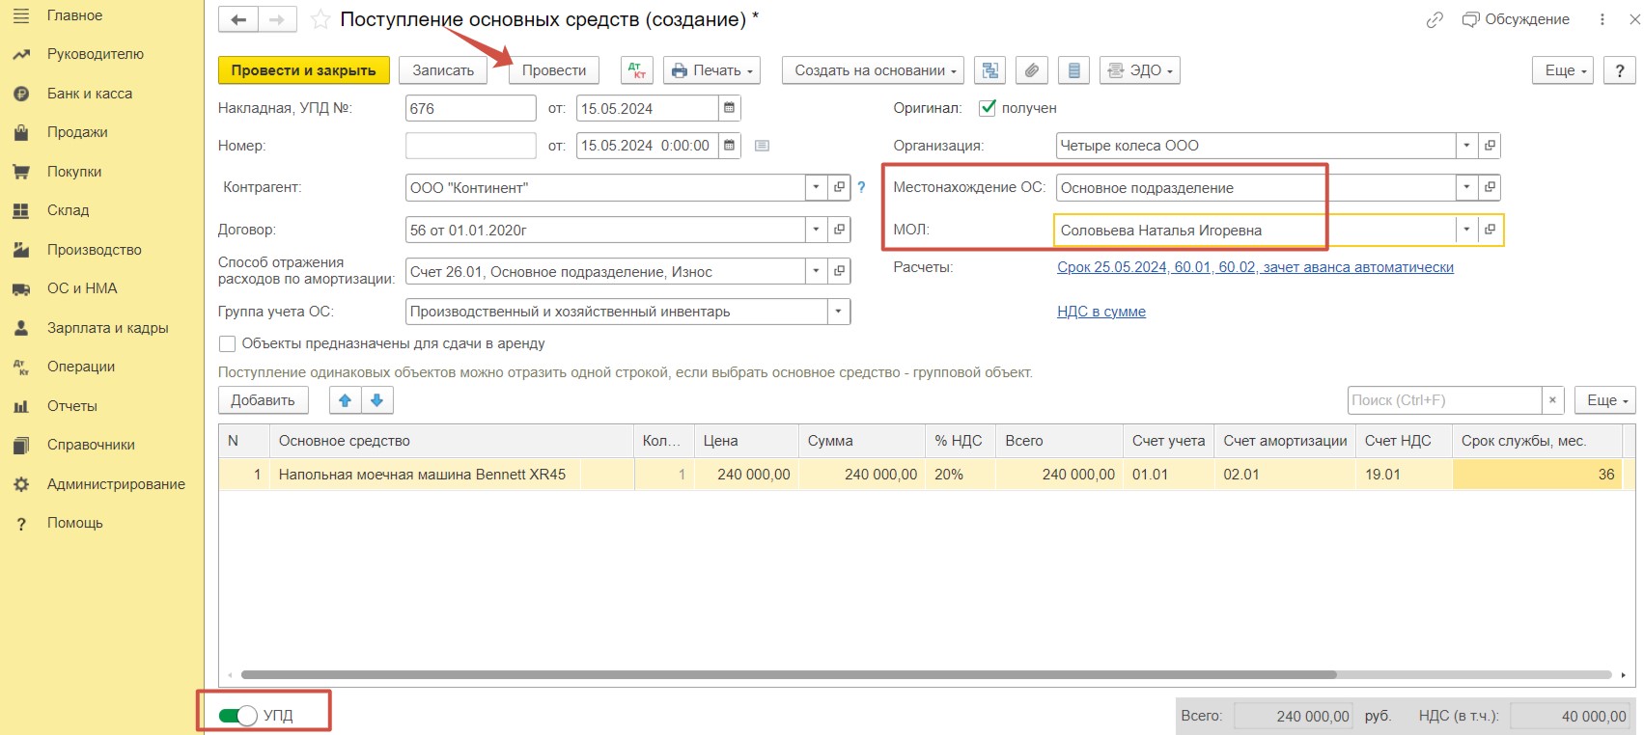
Task: Move row up with the blue arrow
Action: pyautogui.click(x=345, y=400)
